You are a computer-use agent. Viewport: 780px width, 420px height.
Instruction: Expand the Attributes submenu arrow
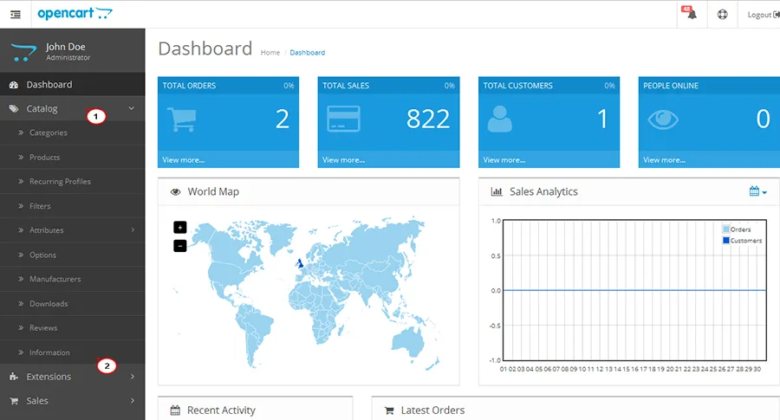tap(133, 230)
